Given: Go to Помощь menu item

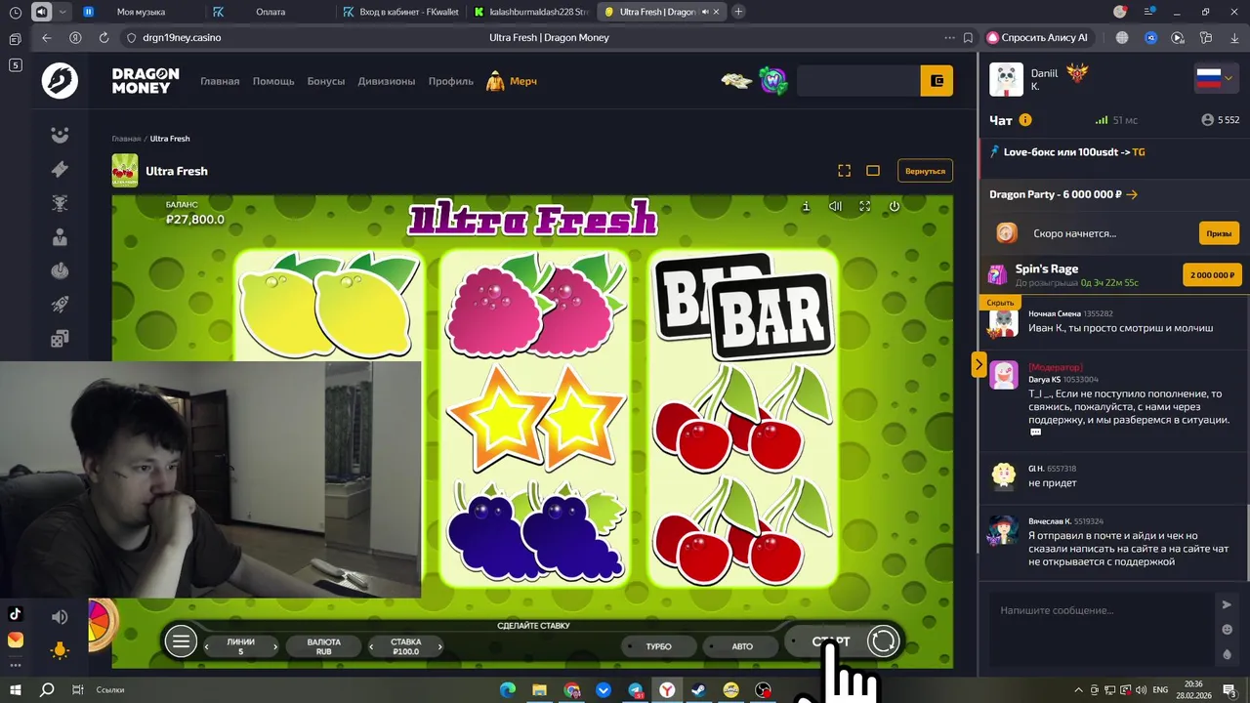Looking at the screenshot, I should coord(273,81).
